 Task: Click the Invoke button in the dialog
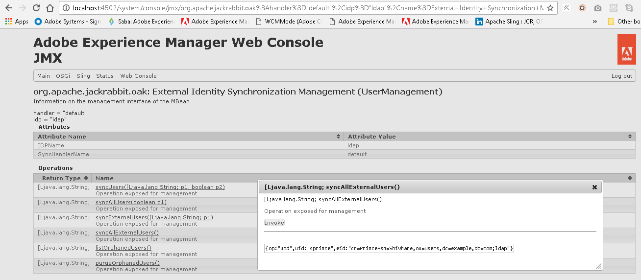point(274,223)
